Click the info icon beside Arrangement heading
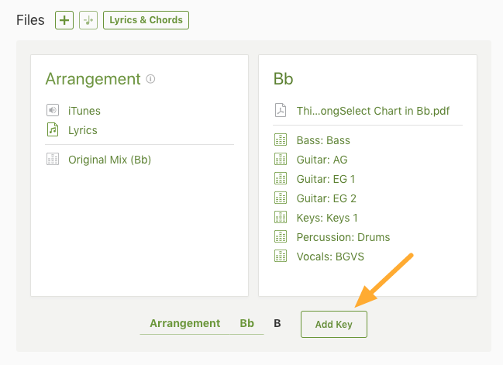 150,79
